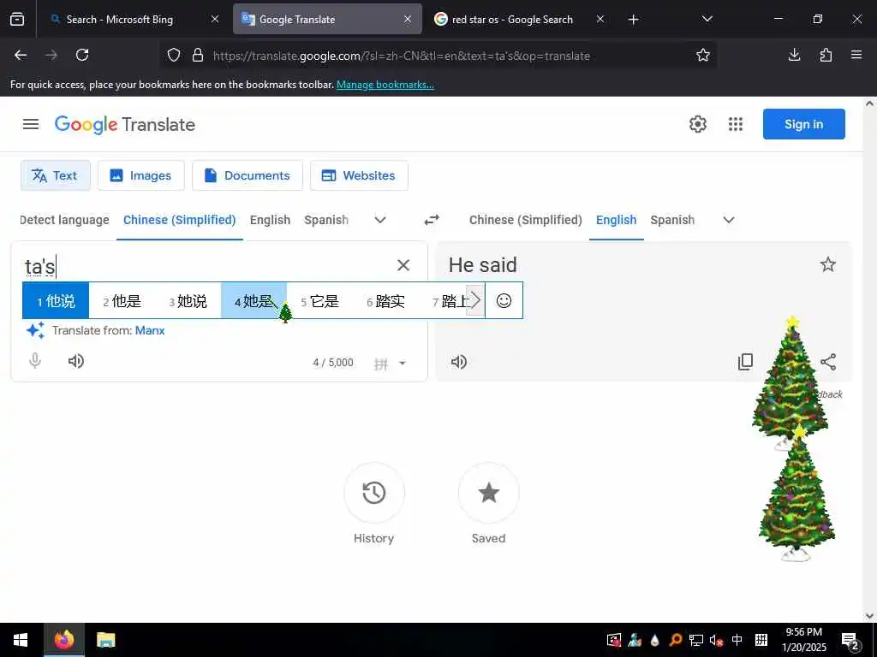Show next page of IME candidates
Image resolution: width=877 pixels, height=657 pixels.
coord(474,300)
